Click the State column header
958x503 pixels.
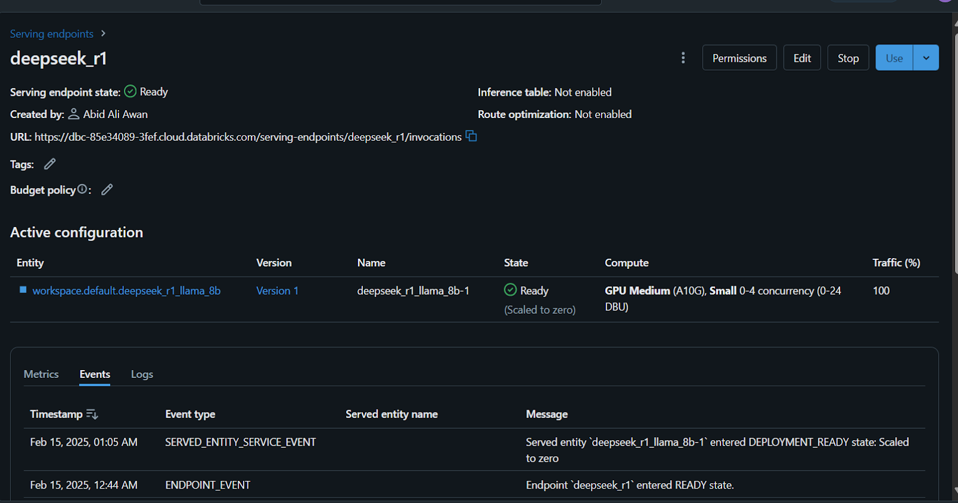click(x=516, y=263)
